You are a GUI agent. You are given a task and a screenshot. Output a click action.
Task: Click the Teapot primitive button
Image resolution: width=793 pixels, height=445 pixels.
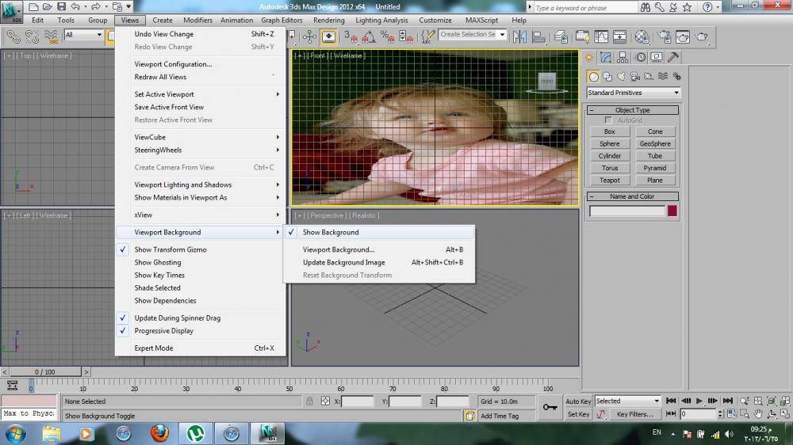[609, 180]
